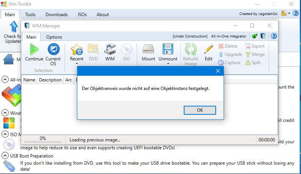Click the 'Loading previous image...' status text
The image size is (301, 174).
coord(95,140)
